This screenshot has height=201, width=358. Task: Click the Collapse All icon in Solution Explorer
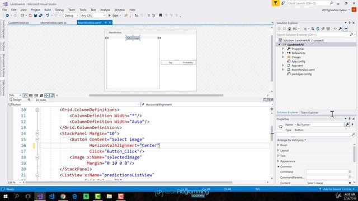pyautogui.click(x=323, y=28)
